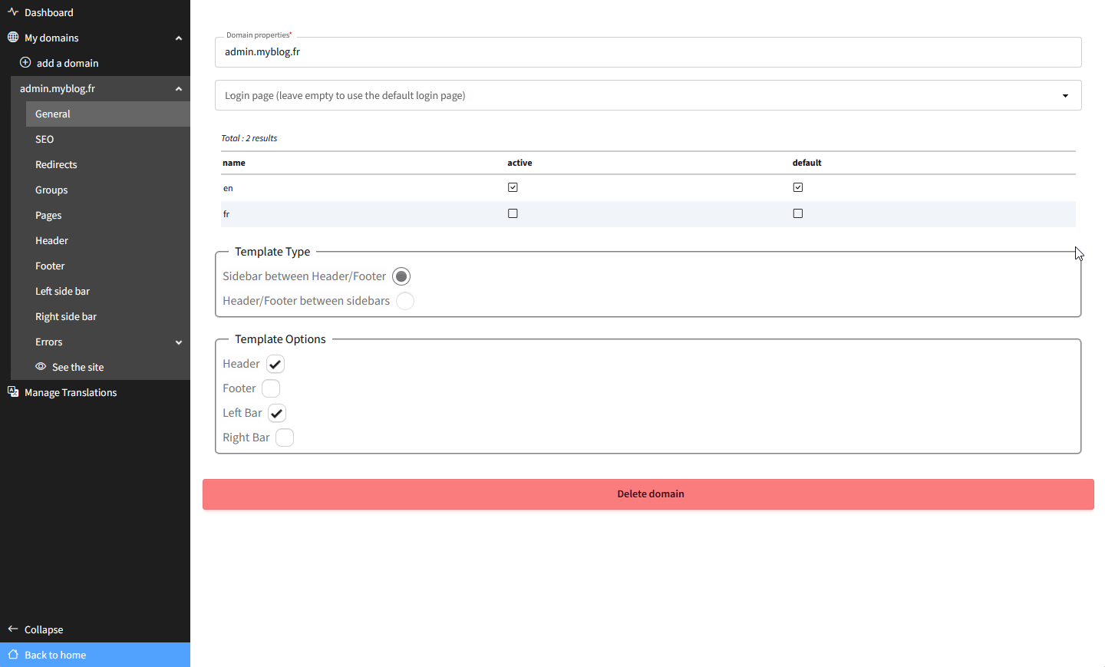Expand the Errors submenu chevron
This screenshot has height=667, width=1105.
pyautogui.click(x=179, y=342)
